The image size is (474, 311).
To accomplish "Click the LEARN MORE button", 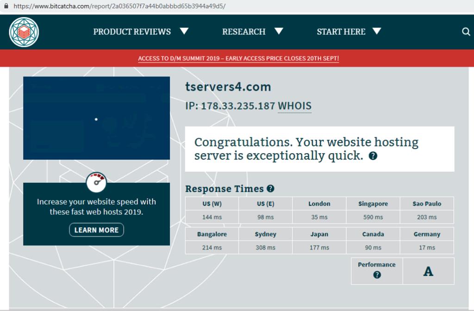I will click(x=96, y=230).
